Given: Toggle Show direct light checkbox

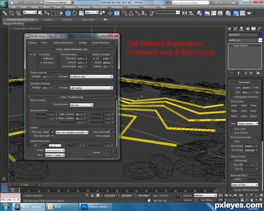Looking at the screenshot, I should coord(52,136).
